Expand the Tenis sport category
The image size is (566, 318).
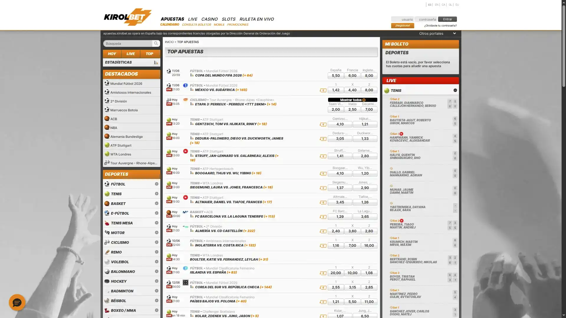(x=157, y=194)
